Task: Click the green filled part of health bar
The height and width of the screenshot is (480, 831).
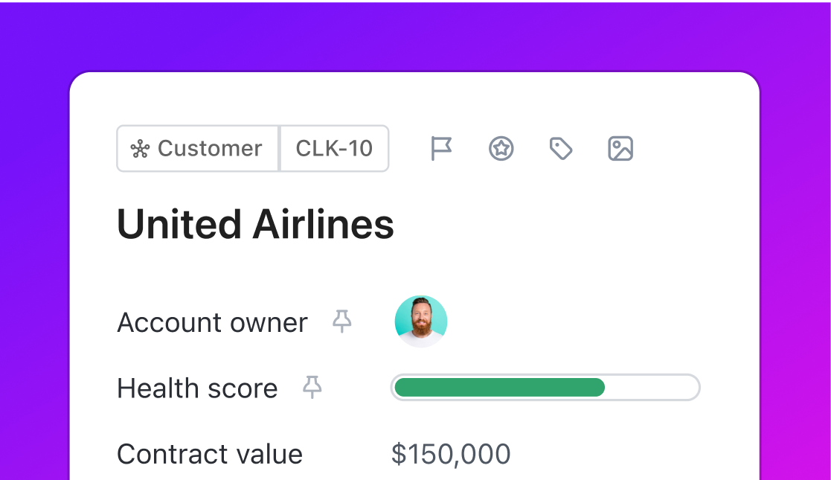Action: click(x=500, y=387)
